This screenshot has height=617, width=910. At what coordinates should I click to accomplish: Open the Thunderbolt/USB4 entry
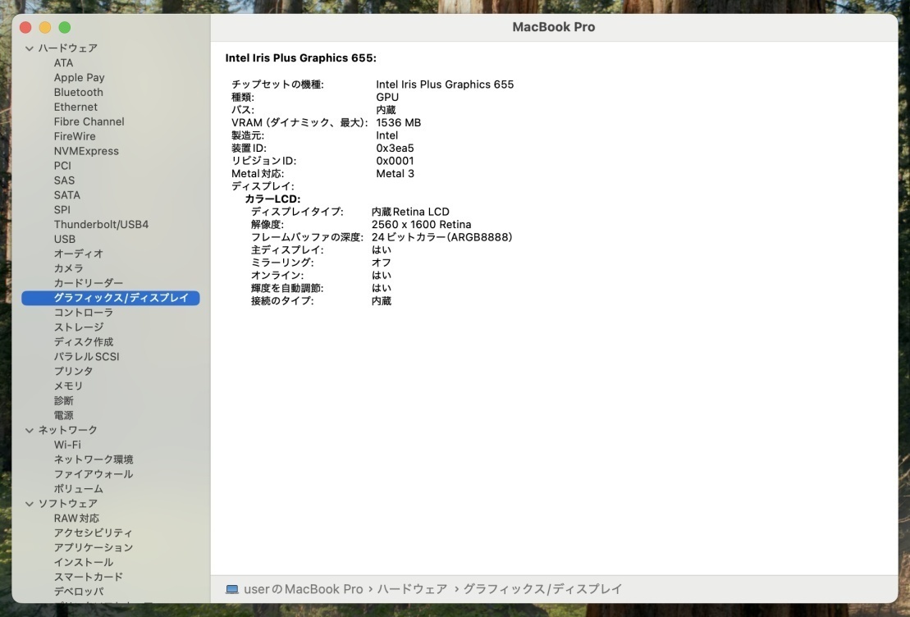pyautogui.click(x=101, y=225)
